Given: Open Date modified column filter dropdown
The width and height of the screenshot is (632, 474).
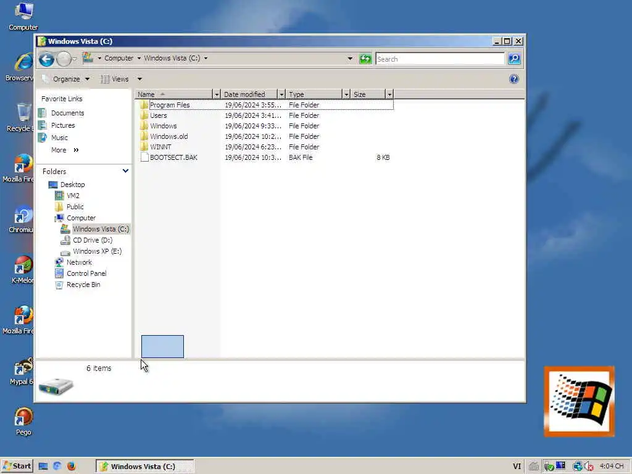Looking at the screenshot, I should click(281, 94).
